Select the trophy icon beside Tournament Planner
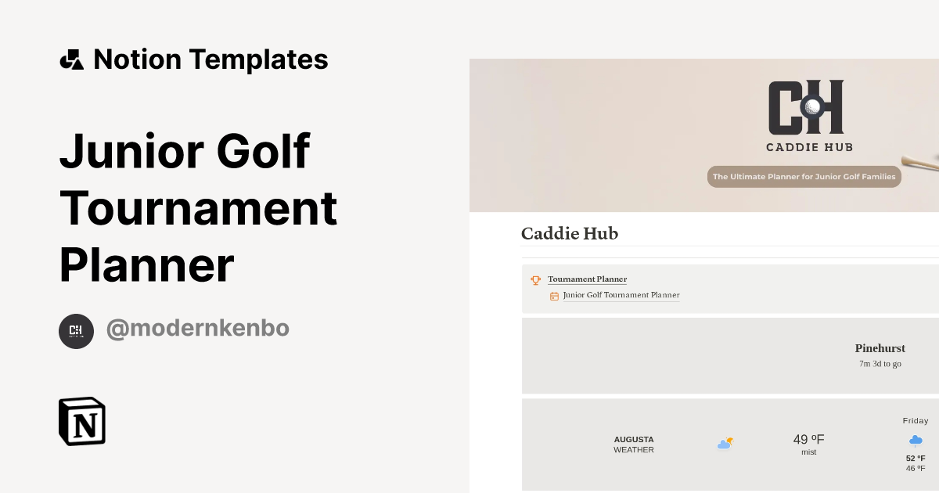Image resolution: width=939 pixels, height=493 pixels. click(x=536, y=280)
